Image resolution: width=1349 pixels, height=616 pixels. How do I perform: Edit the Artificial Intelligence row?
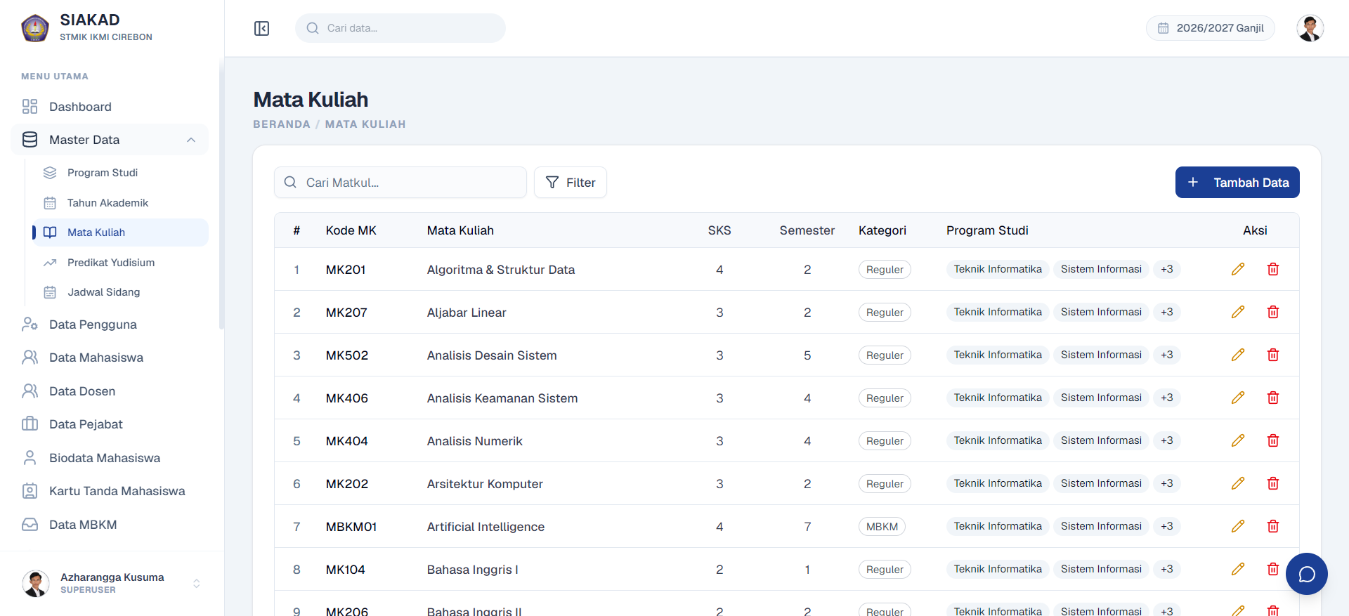[1238, 526]
